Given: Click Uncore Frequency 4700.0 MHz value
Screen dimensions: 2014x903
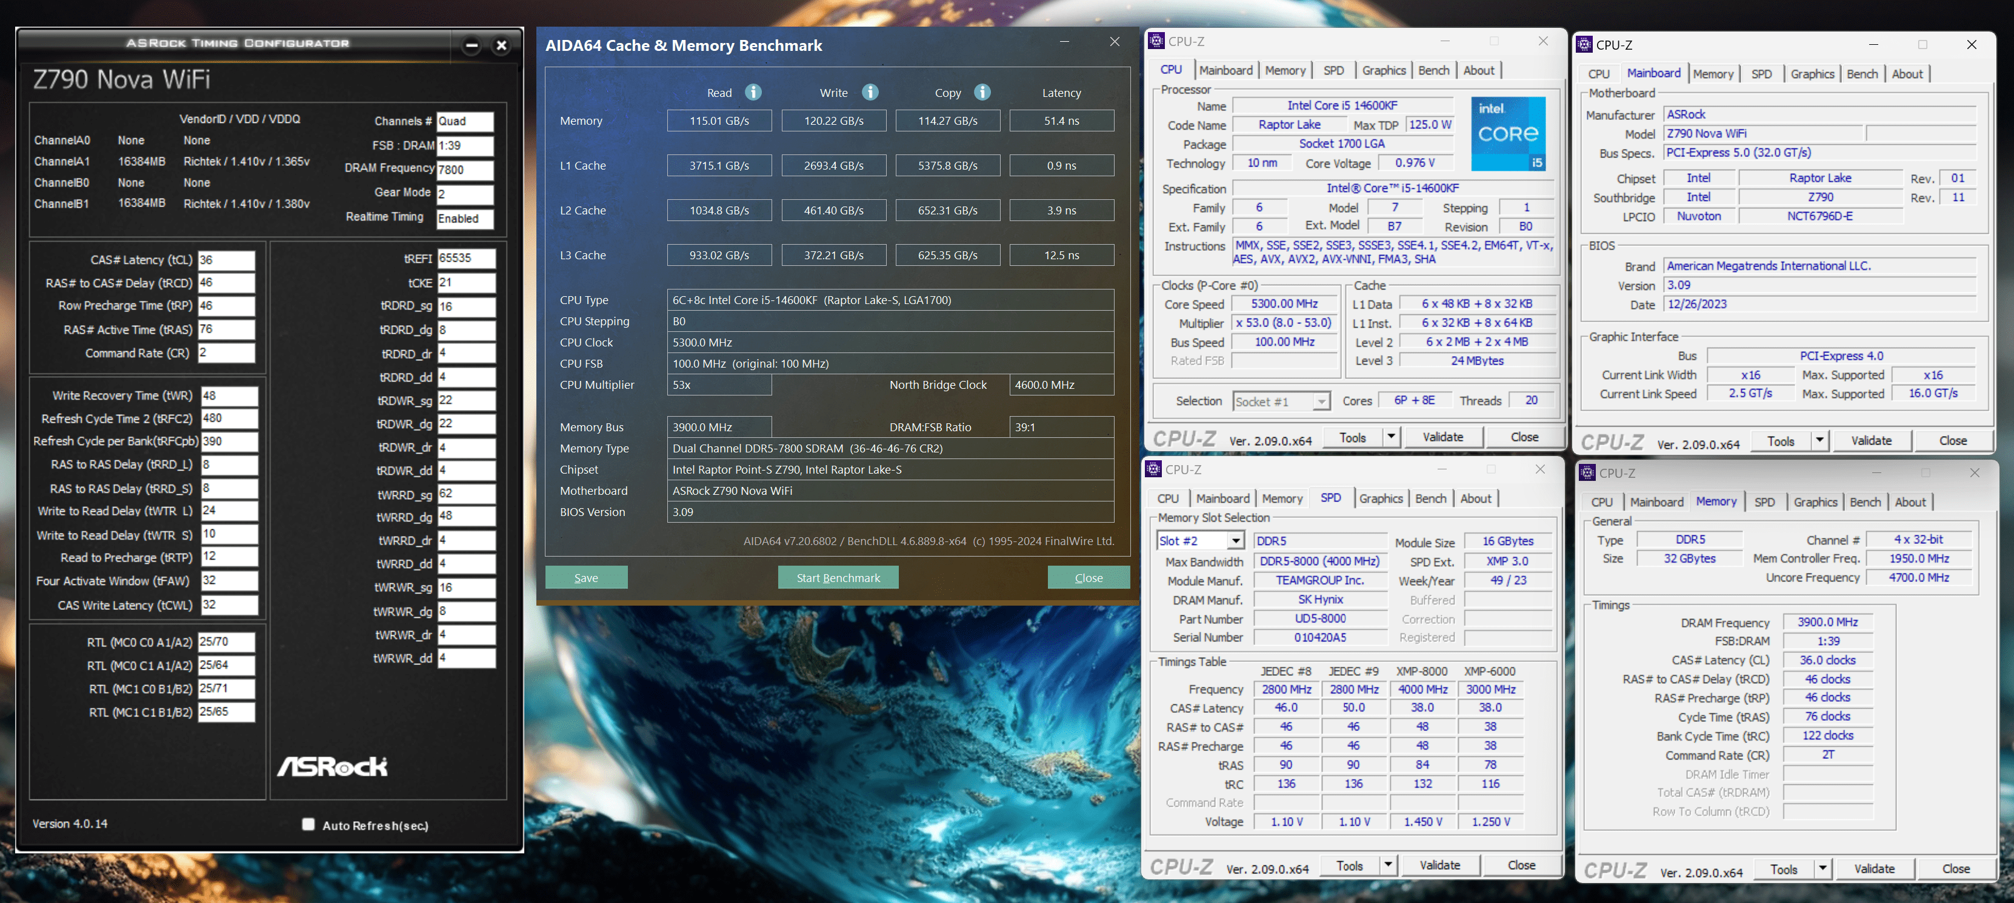Looking at the screenshot, I should [x=1919, y=578].
